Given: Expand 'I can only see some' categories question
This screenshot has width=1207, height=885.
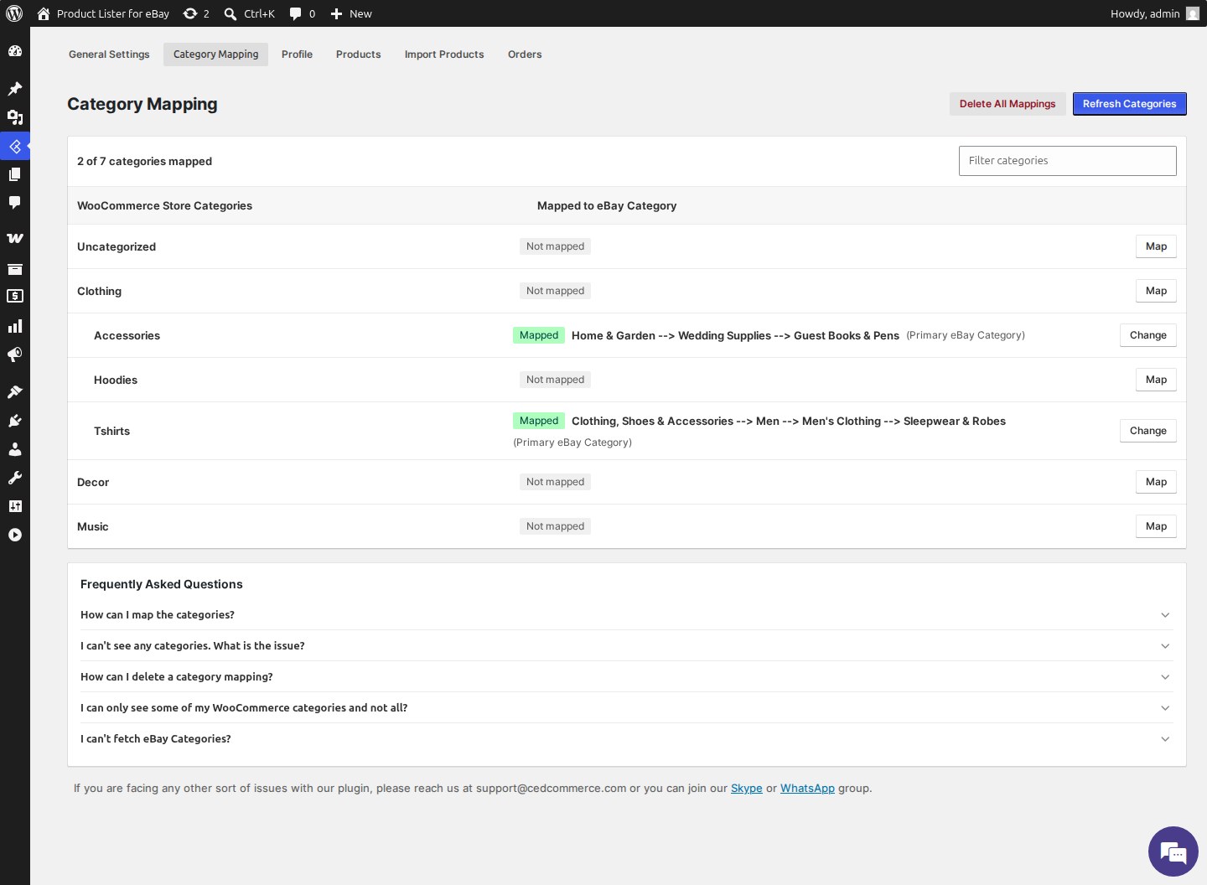Looking at the screenshot, I should click(x=627, y=707).
